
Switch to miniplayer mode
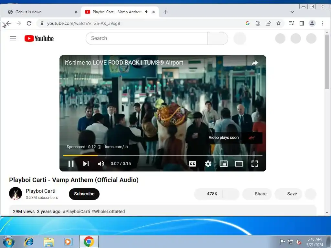tap(224, 164)
